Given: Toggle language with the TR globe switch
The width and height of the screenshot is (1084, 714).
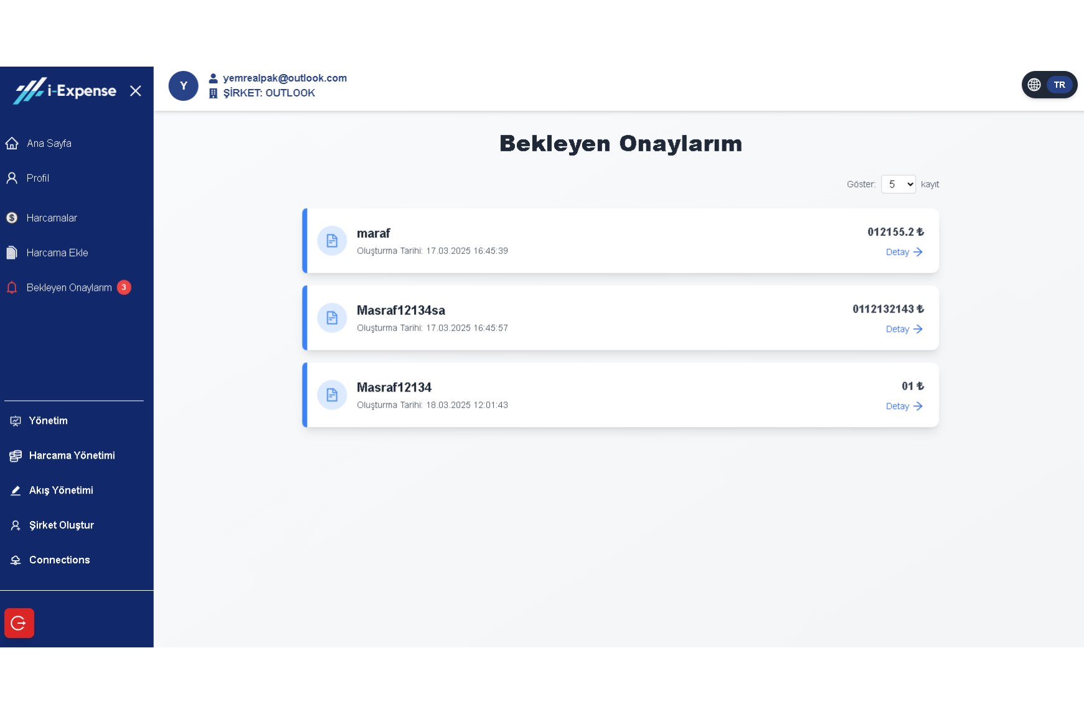Looking at the screenshot, I should click(x=1049, y=85).
